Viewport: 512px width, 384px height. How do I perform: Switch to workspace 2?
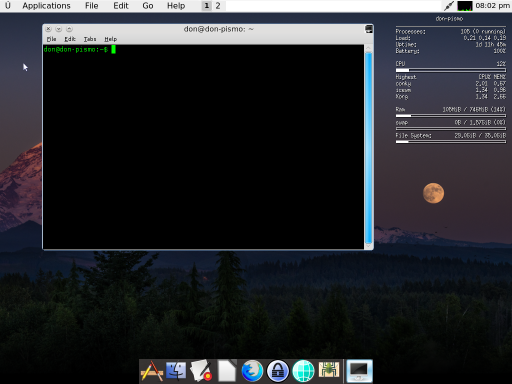click(218, 6)
